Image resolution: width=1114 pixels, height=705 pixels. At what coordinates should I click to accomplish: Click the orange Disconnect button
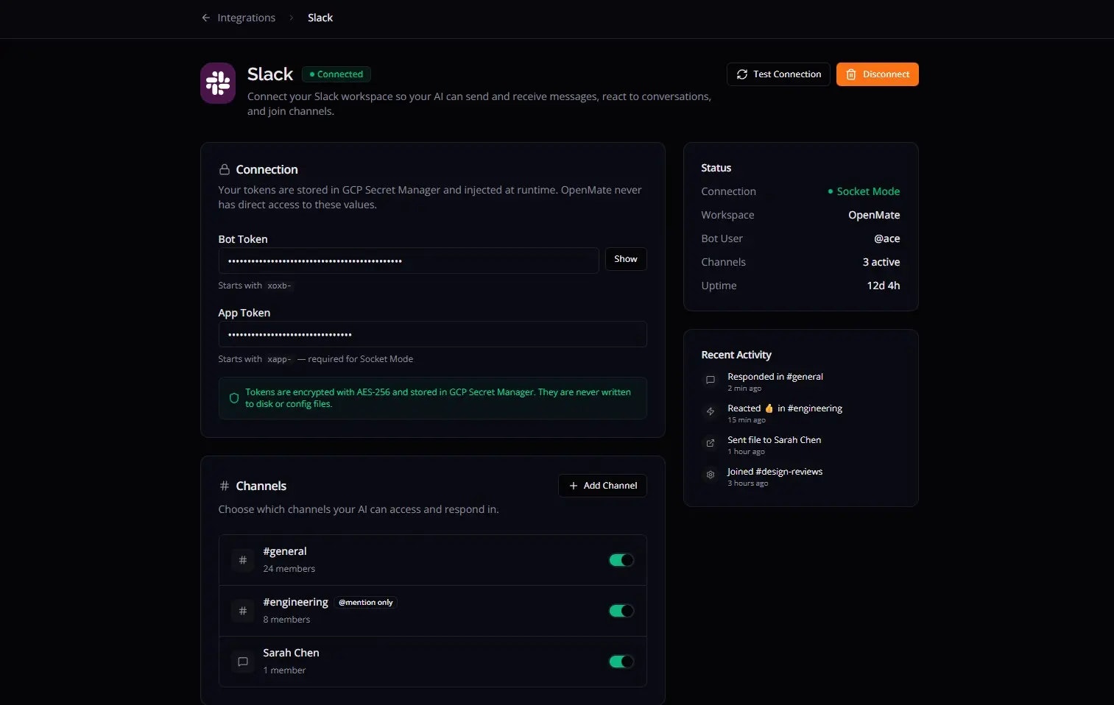pos(877,74)
